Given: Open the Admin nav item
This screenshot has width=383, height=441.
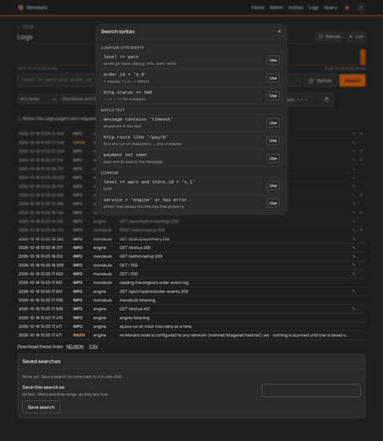Looking at the screenshot, I should click(x=276, y=8).
